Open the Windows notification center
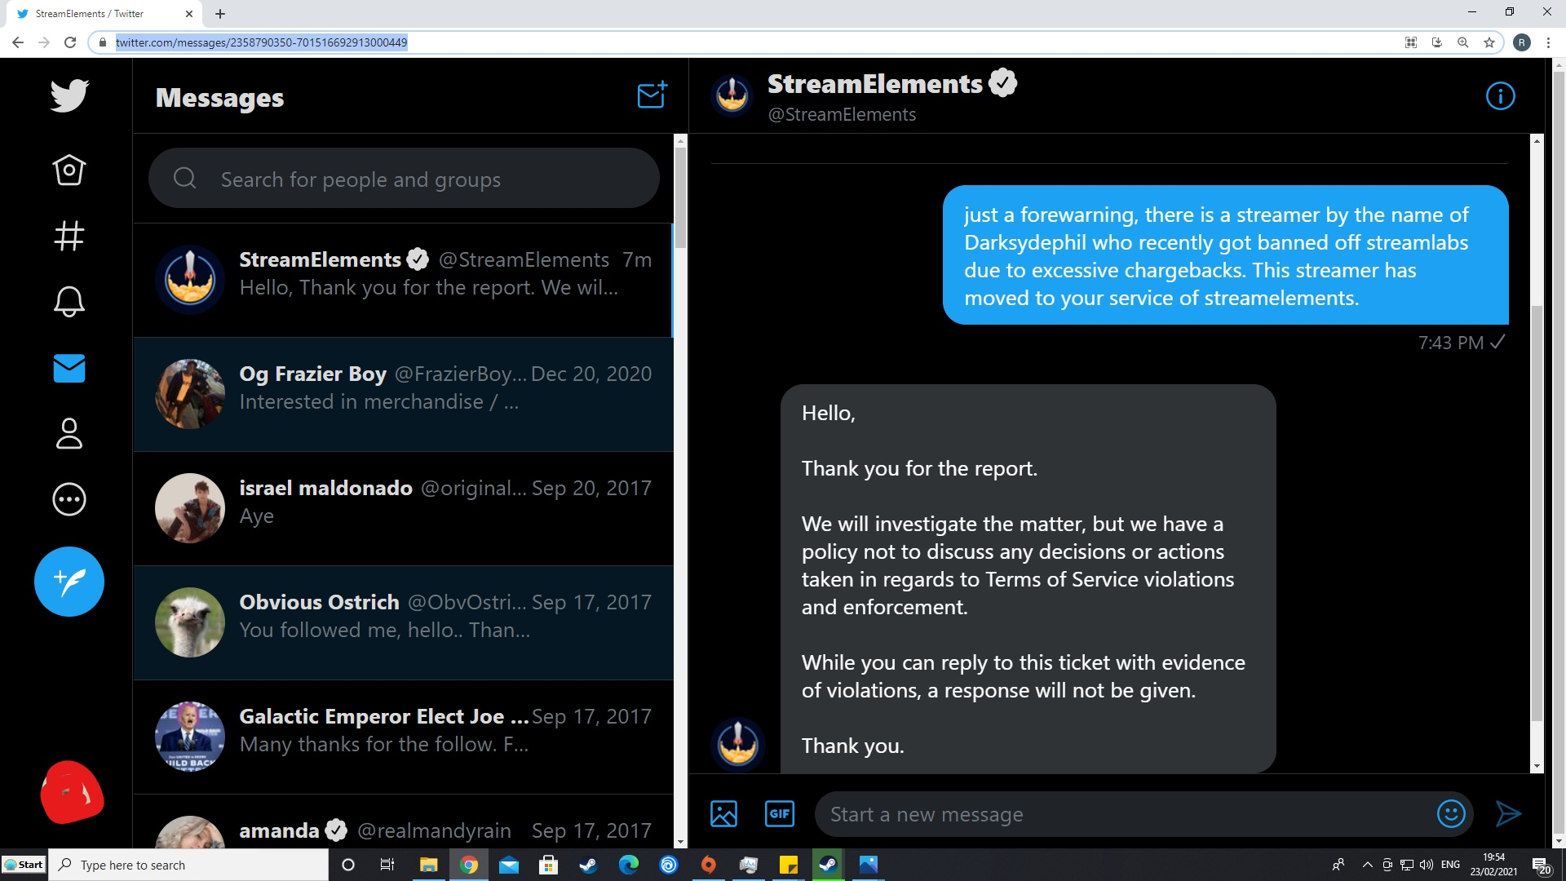 pos(1541,865)
